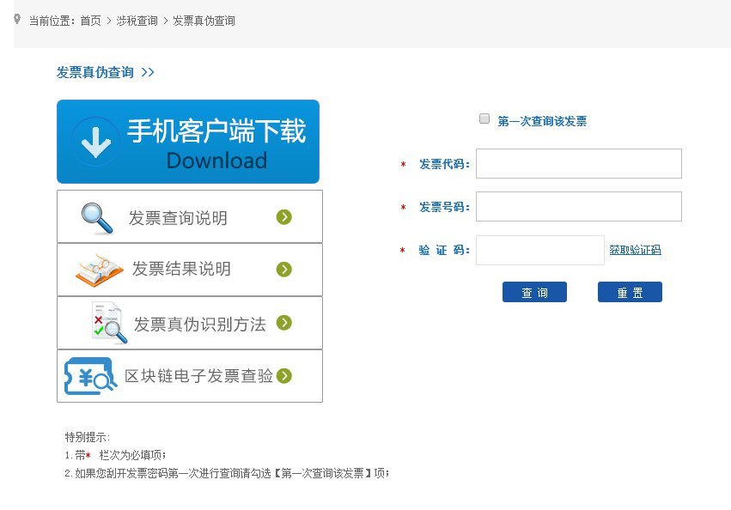Clear the form with 重置 button
The height and width of the screenshot is (510, 731).
(x=630, y=292)
